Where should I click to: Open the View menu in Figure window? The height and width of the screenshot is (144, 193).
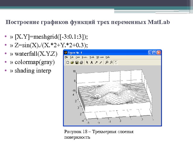click(78, 57)
